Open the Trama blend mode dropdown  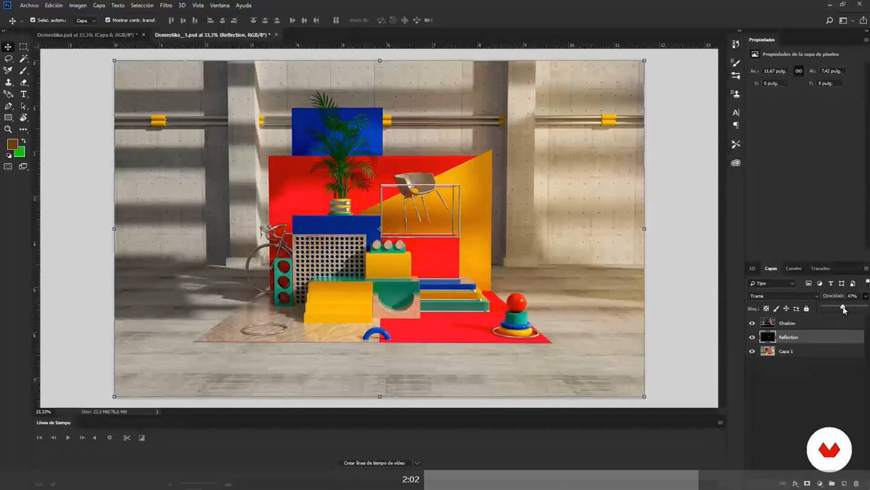(x=783, y=296)
